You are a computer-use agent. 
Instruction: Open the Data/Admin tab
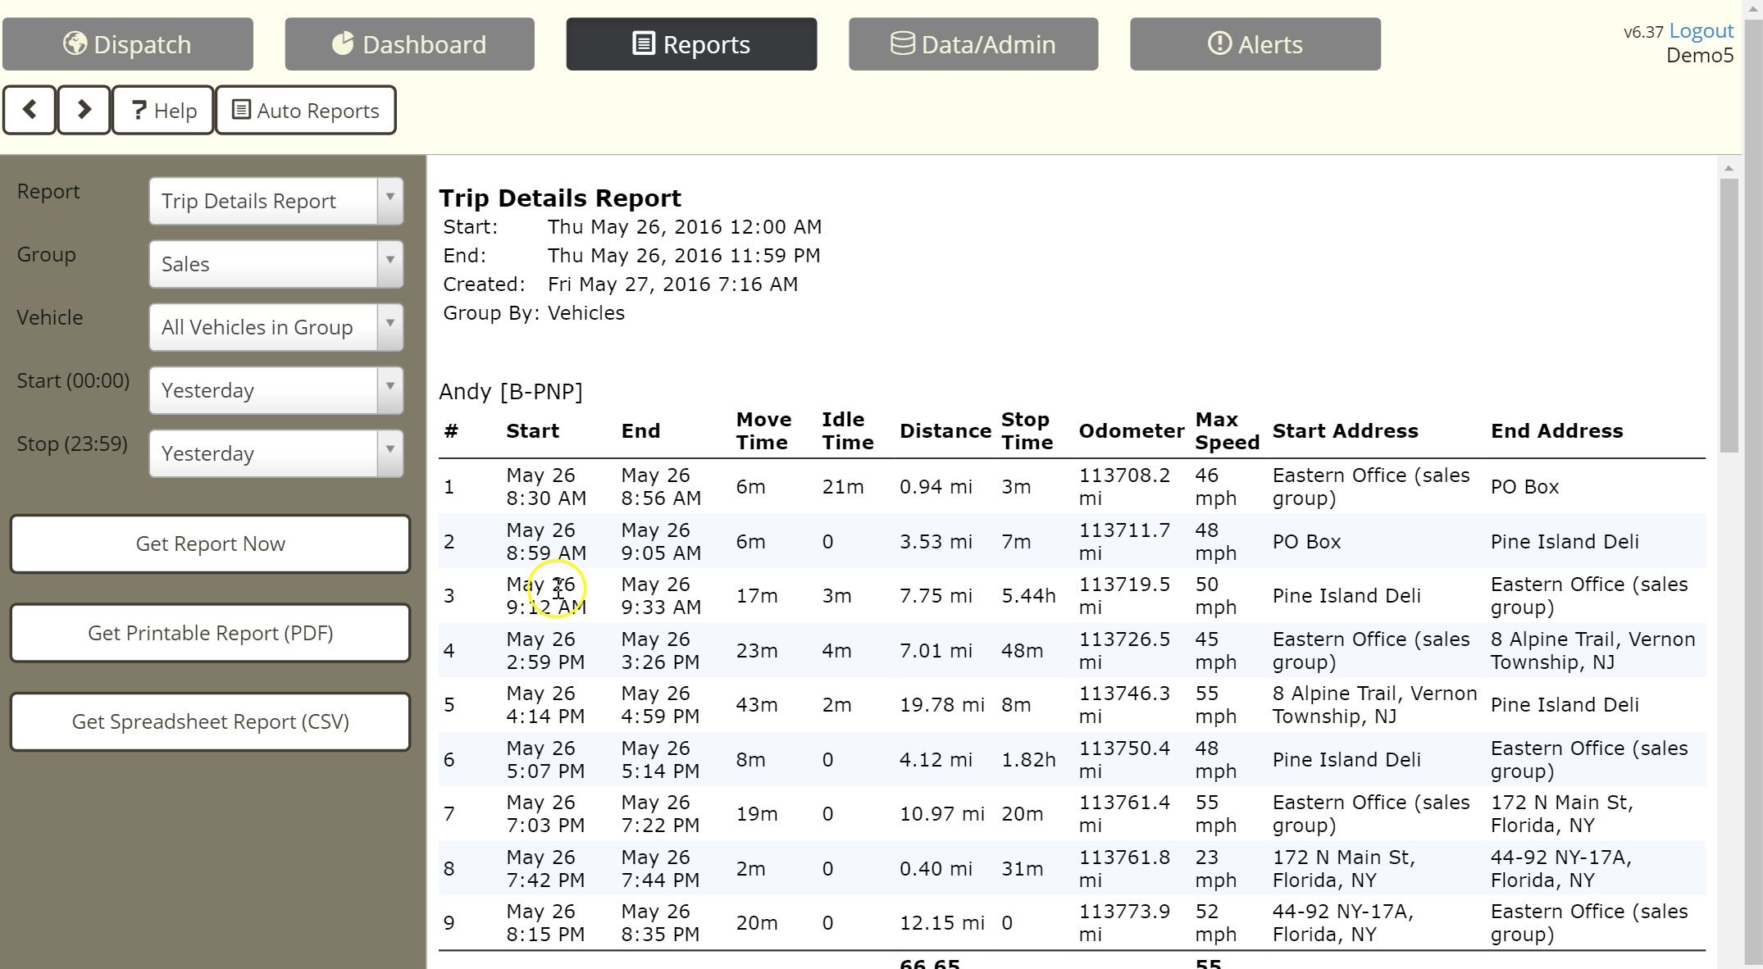pos(973,44)
